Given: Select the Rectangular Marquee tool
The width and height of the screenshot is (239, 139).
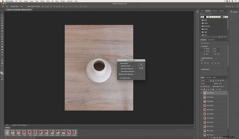Looking at the screenshot, I should [x=2, y=15].
